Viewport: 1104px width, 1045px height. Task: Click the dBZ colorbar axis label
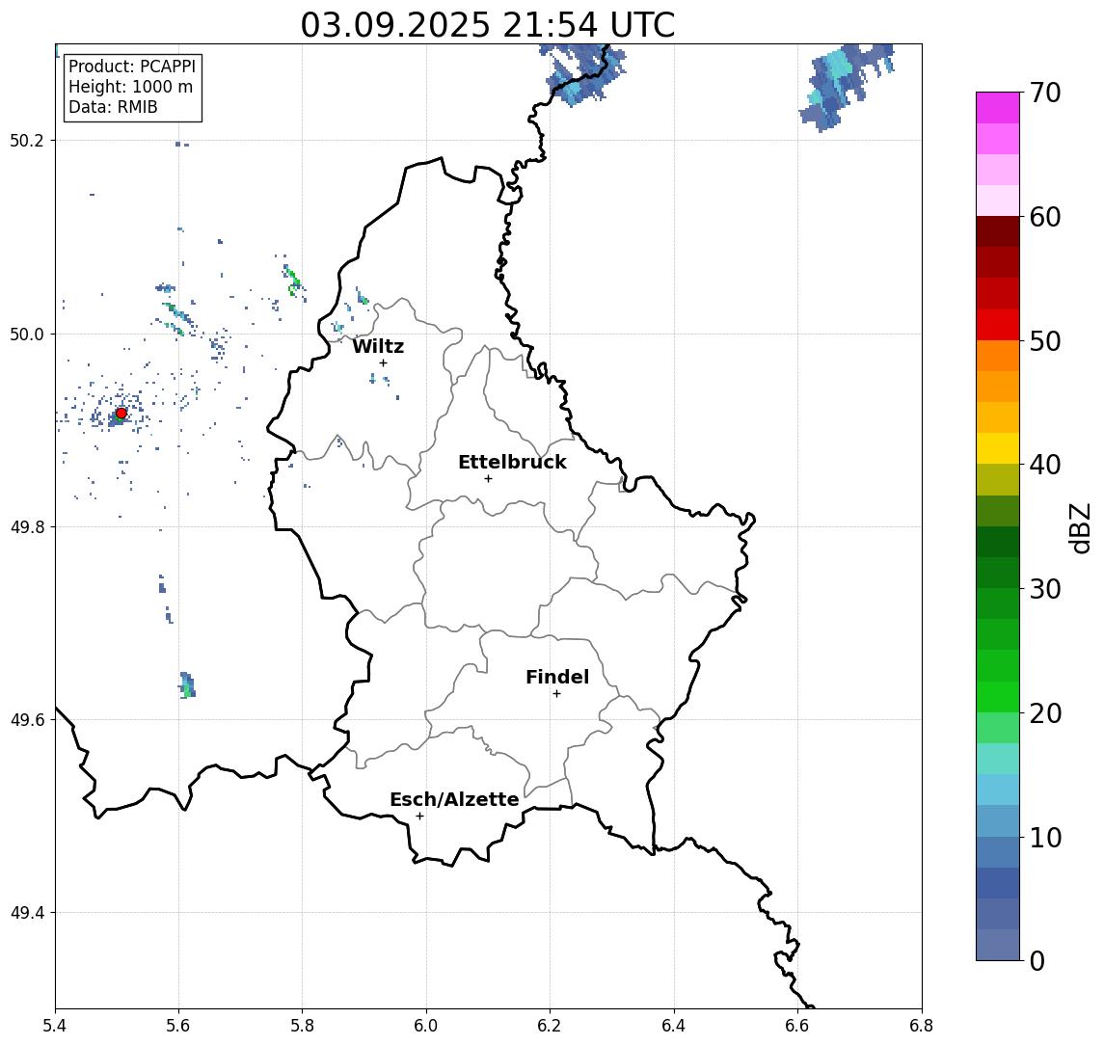[x=1081, y=526]
